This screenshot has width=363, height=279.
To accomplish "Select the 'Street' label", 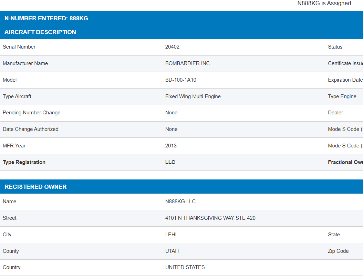I will 10,218.
